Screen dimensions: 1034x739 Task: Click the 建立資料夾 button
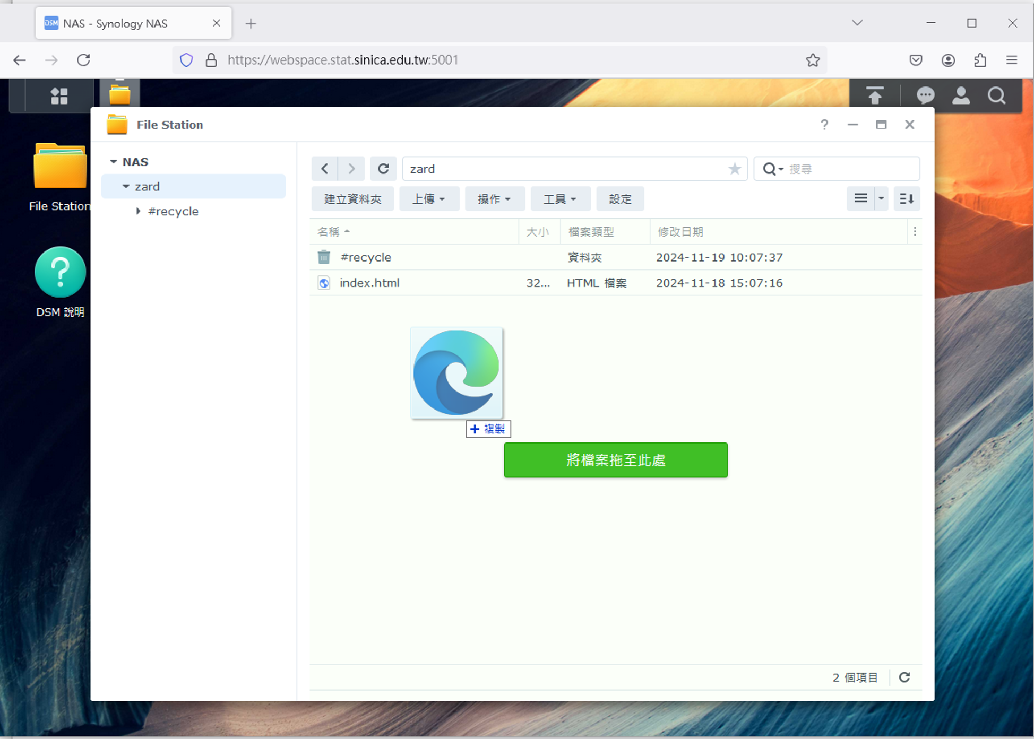[352, 199]
